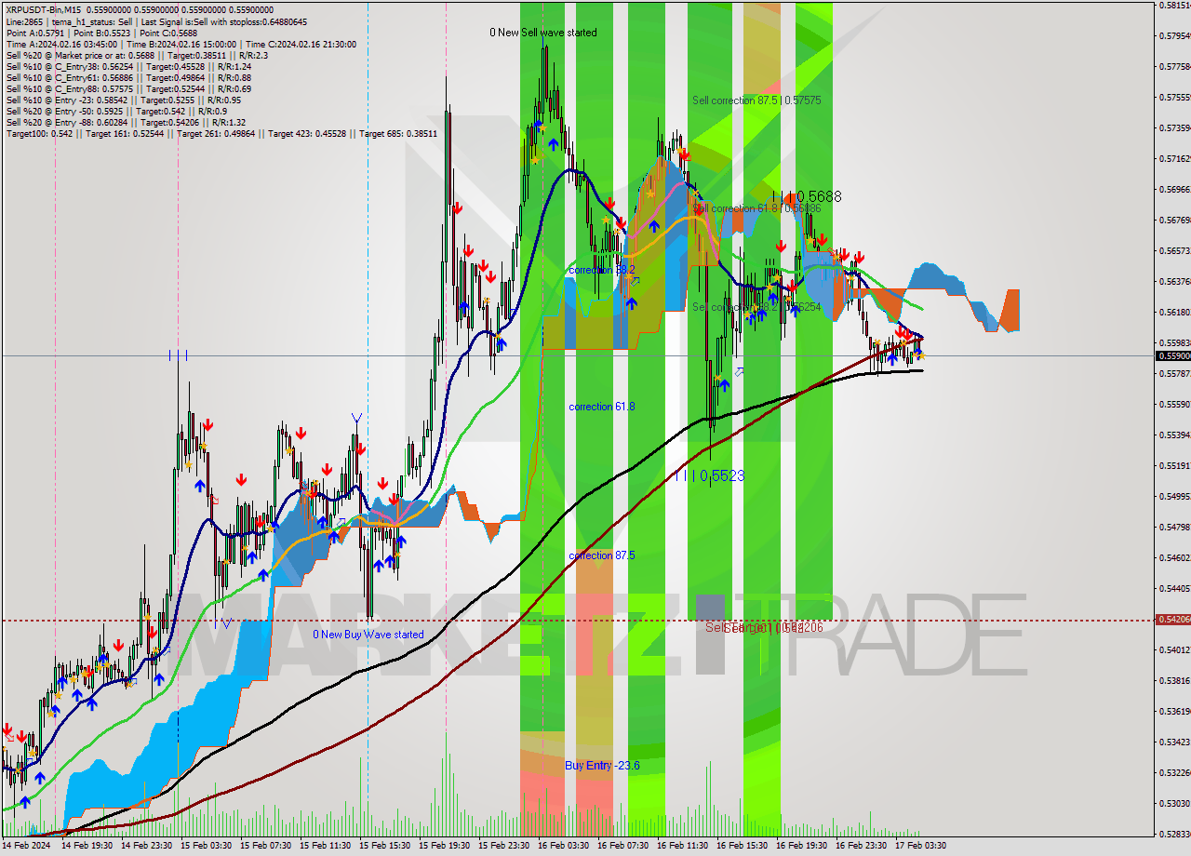Click the 'correction 61.8' blue label
The image size is (1191, 856).
(602, 407)
